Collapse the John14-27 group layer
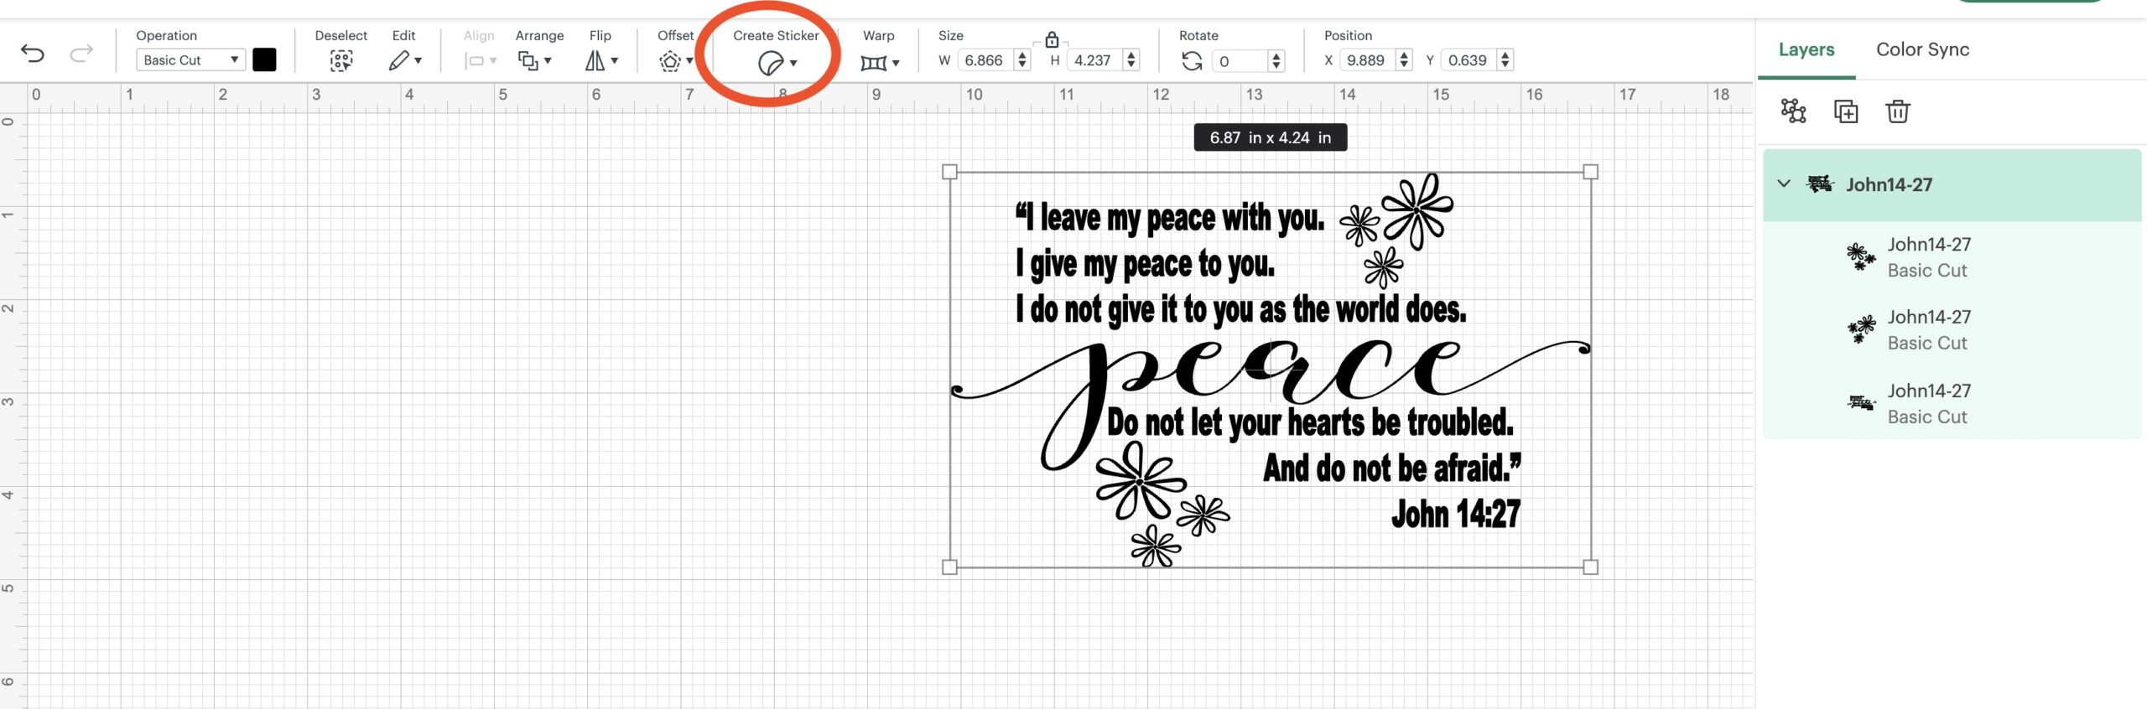 pos(1784,184)
